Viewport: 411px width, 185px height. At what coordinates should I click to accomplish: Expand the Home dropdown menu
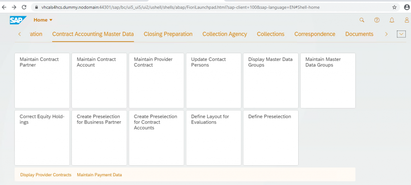click(x=43, y=20)
